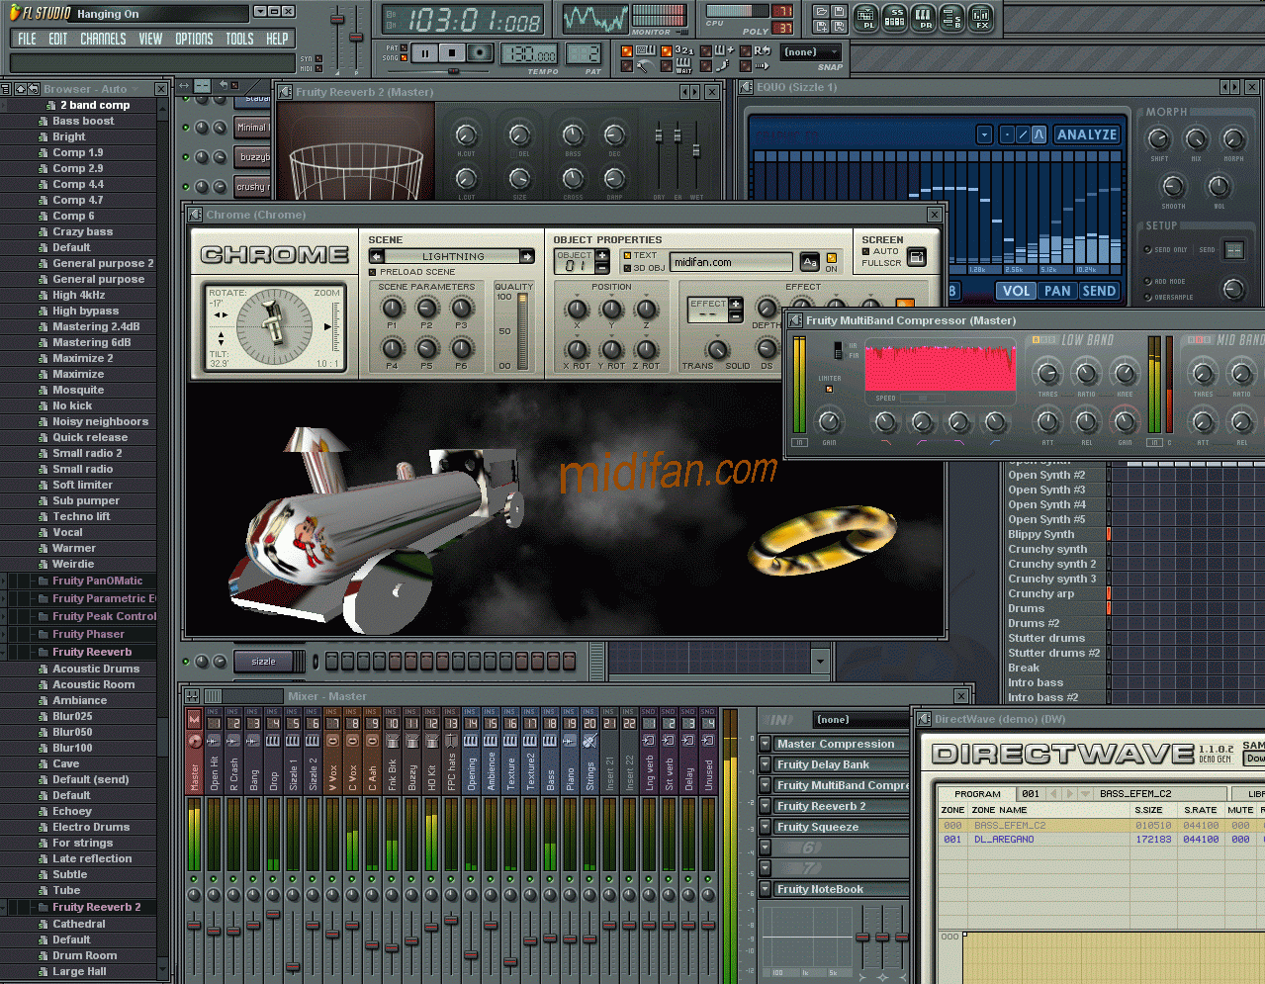Open the TOOLS menu

click(239, 40)
